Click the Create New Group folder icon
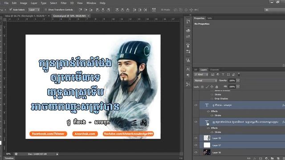Image resolution: width=285 pixels, height=160 pixels. 272,158
